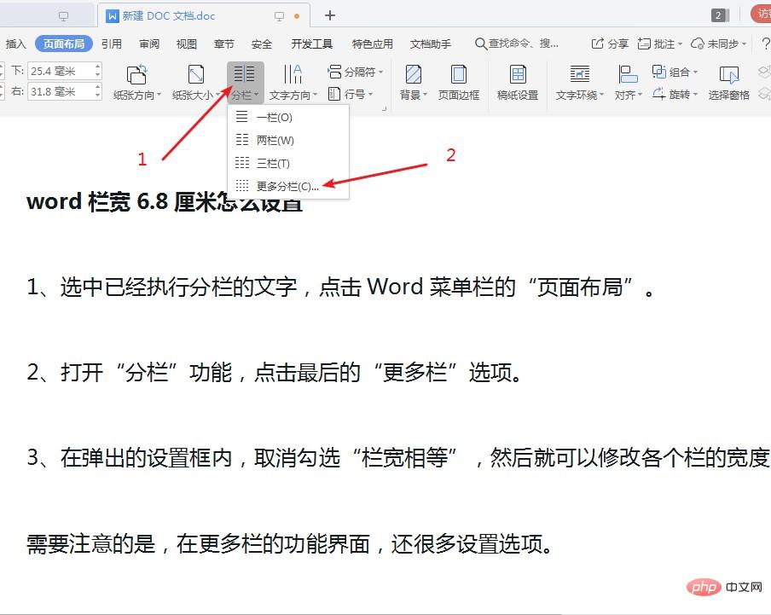Open the 纸张方向 paper orientation tool
The width and height of the screenshot is (771, 615).
136,82
